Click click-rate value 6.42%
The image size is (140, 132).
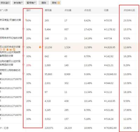pos(87,20)
